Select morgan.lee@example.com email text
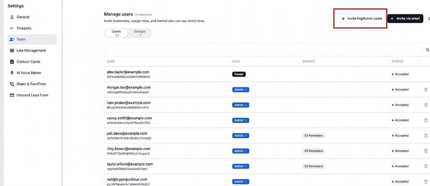The width and height of the screenshot is (430, 186). tap(128, 88)
